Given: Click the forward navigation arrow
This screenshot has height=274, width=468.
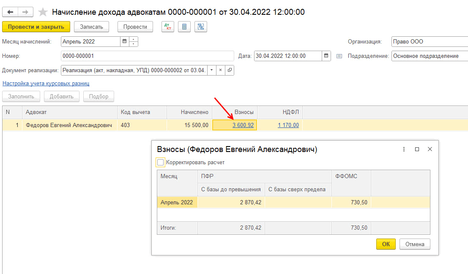Looking at the screenshot, I should coord(25,12).
